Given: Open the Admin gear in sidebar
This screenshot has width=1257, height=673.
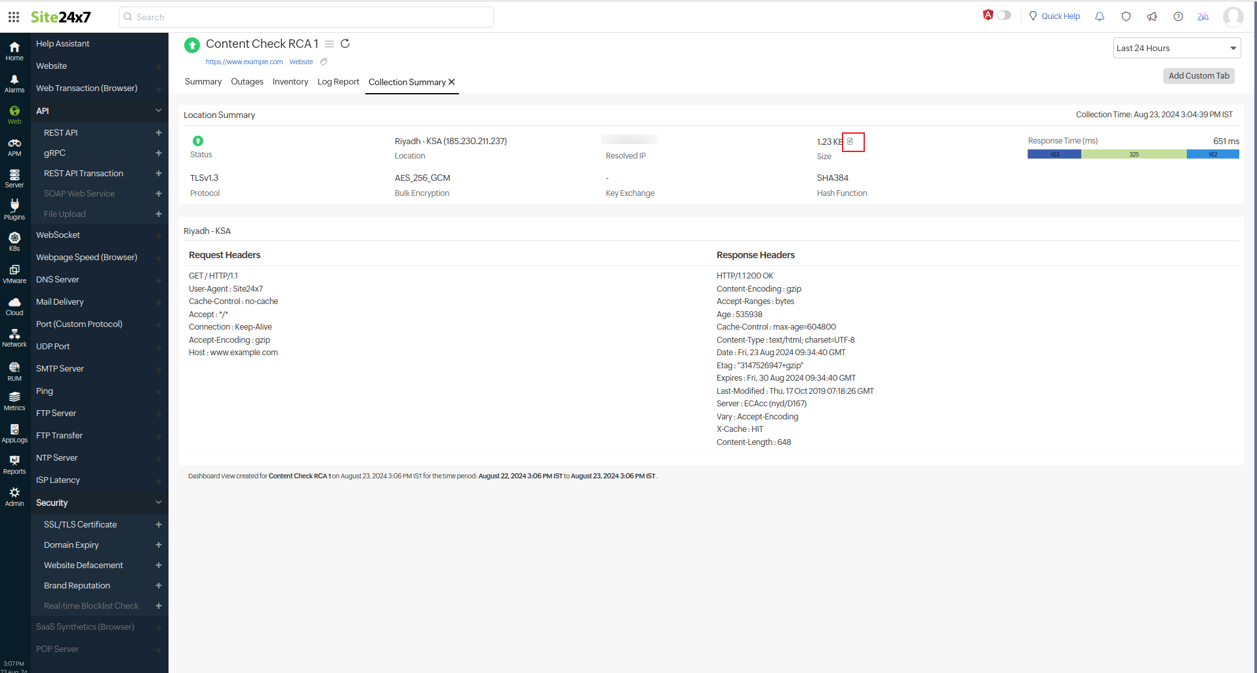Looking at the screenshot, I should point(14,497).
